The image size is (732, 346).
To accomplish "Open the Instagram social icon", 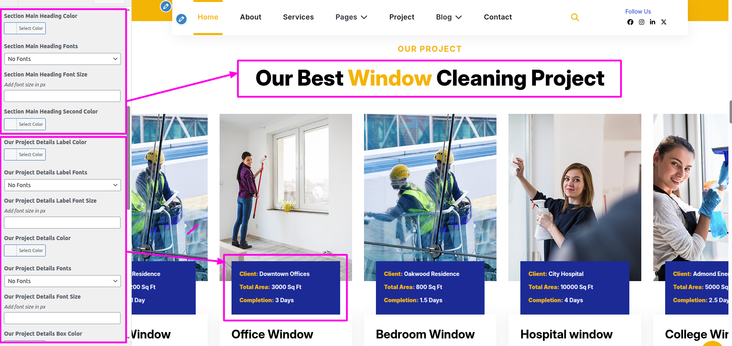I will click(642, 22).
